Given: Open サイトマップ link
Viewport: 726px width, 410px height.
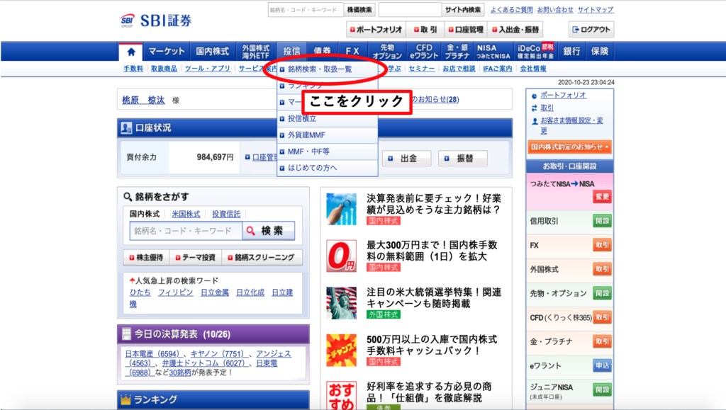Looking at the screenshot, I should click(596, 10).
